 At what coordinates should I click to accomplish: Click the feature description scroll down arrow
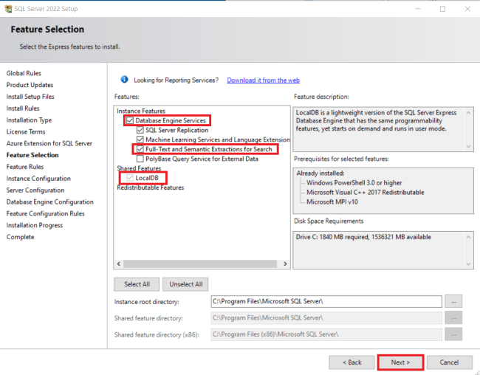(x=468, y=146)
